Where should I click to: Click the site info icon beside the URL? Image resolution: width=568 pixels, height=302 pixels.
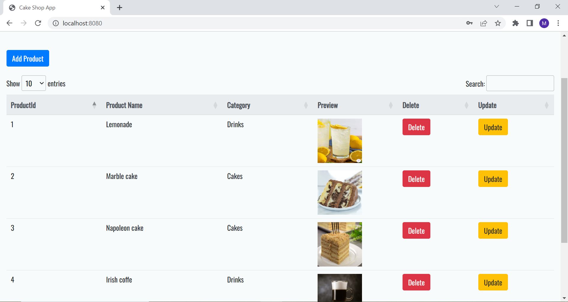(x=56, y=23)
